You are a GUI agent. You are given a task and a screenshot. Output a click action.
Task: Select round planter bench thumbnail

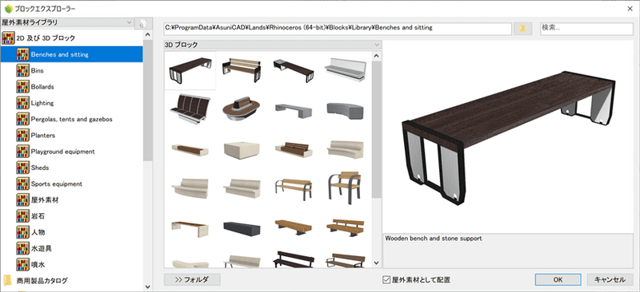coord(242,109)
